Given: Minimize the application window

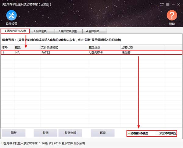Looking at the screenshot, I should coord(173,4).
